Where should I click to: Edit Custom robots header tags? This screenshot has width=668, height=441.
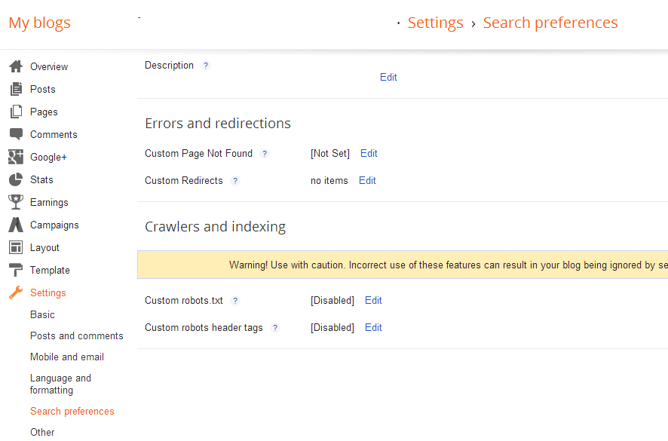(x=373, y=328)
